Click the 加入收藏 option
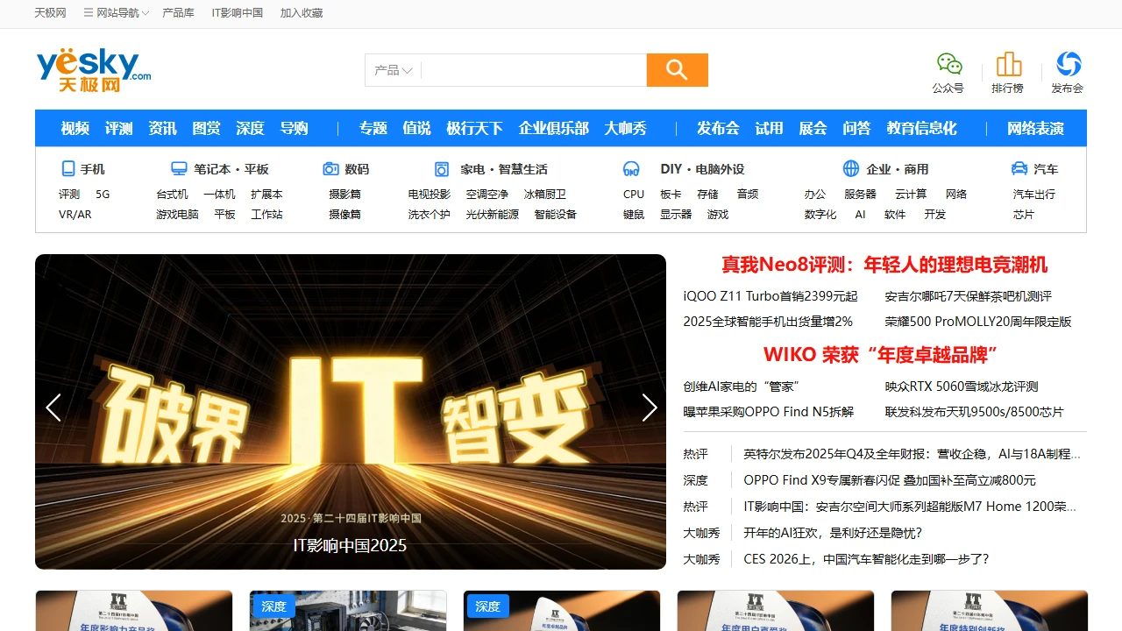The width and height of the screenshot is (1122, 631). pos(302,13)
